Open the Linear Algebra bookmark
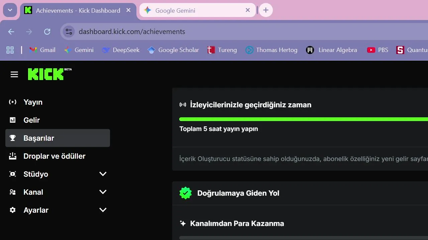The width and height of the screenshot is (428, 240). point(331,50)
